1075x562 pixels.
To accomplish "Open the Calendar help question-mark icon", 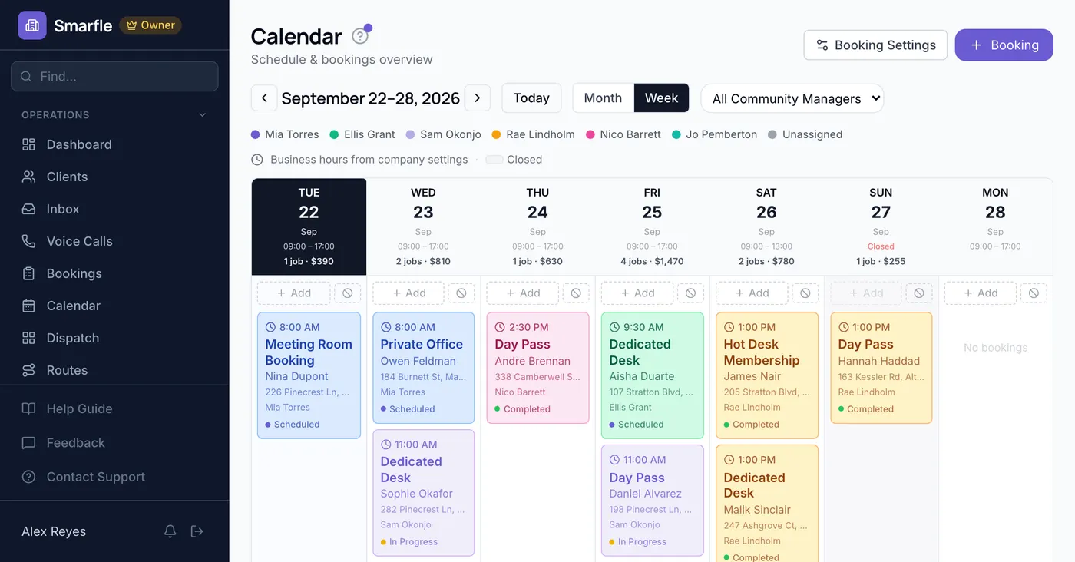I will pyautogui.click(x=359, y=36).
